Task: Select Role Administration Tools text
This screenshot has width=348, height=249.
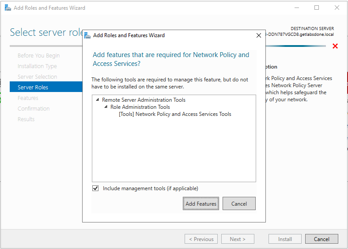Action: point(140,107)
